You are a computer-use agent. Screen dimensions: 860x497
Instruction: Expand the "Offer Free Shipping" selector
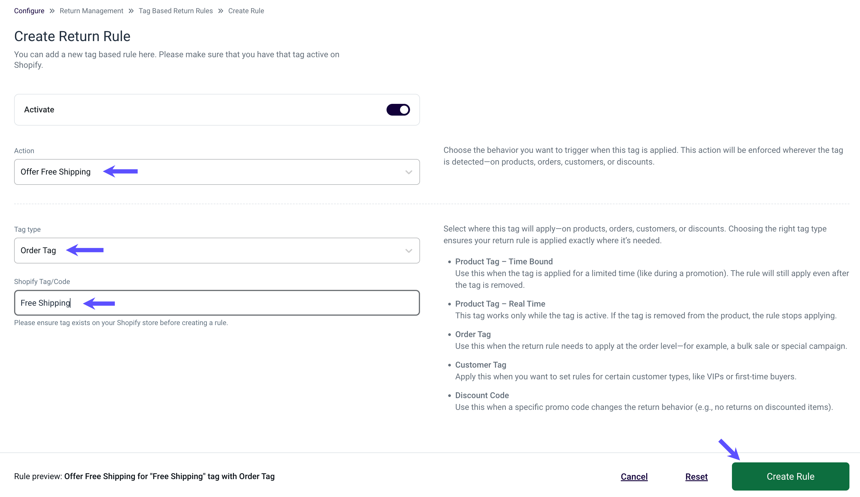pyautogui.click(x=217, y=172)
